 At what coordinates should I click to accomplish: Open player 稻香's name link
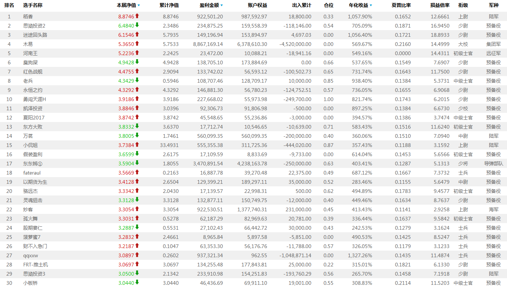[28, 17]
